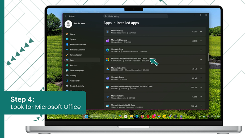The height and width of the screenshot is (138, 245).
Task: Click the Teams Meeting Add-in icon
Action: 108,87
